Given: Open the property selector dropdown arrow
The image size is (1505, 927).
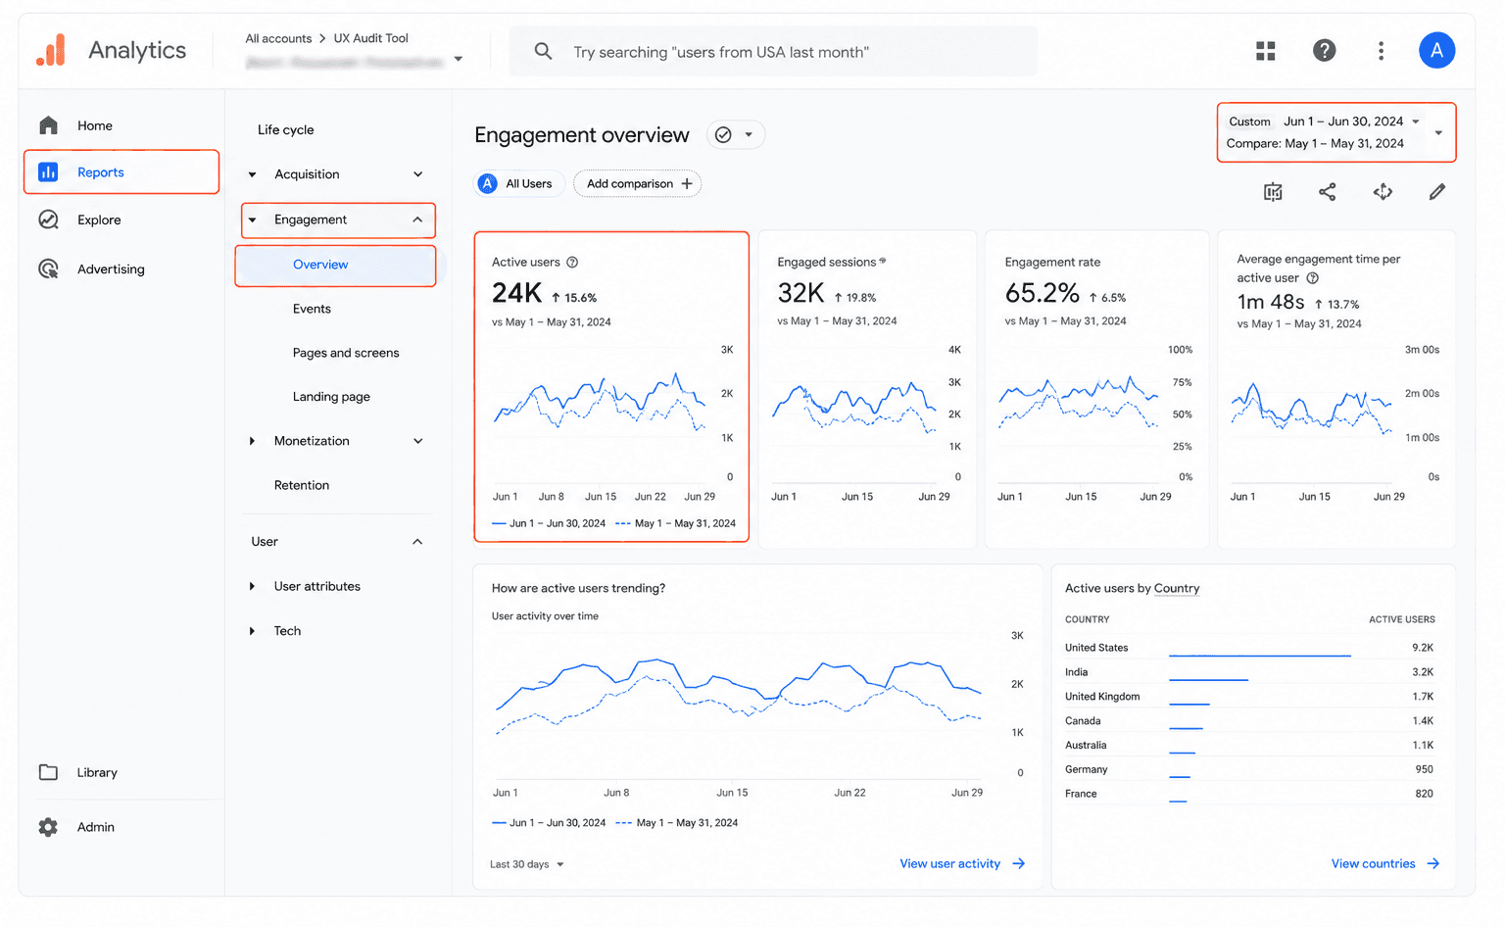Looking at the screenshot, I should click(x=458, y=60).
